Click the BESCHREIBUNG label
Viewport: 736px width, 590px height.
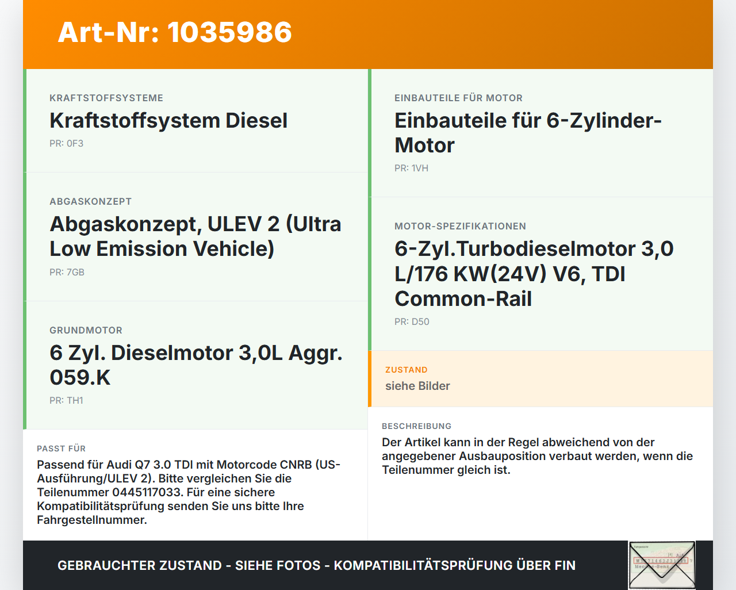click(x=416, y=427)
